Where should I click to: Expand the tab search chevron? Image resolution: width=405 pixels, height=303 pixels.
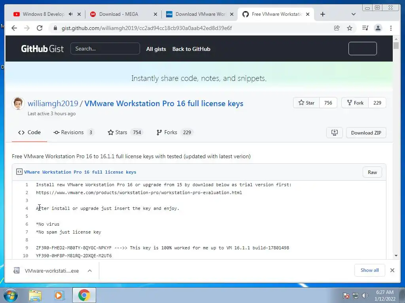coord(354,14)
